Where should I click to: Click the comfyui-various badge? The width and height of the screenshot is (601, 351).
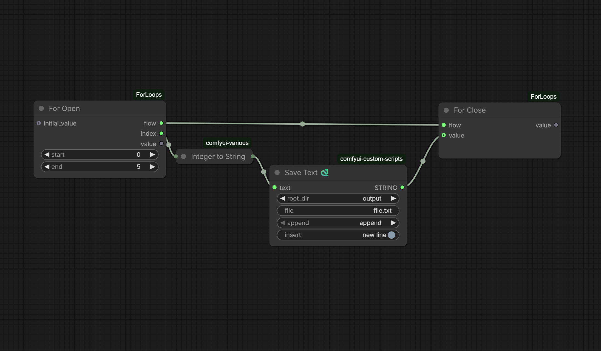coord(227,143)
